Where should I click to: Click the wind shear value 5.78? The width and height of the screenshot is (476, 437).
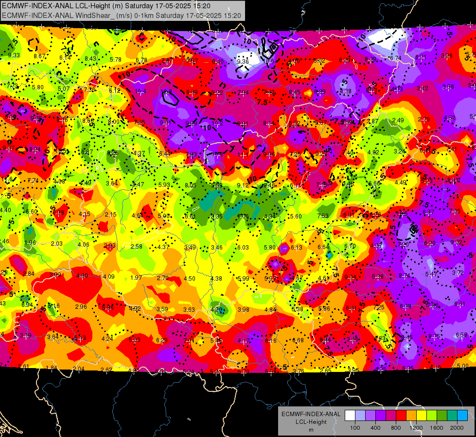tap(116, 59)
